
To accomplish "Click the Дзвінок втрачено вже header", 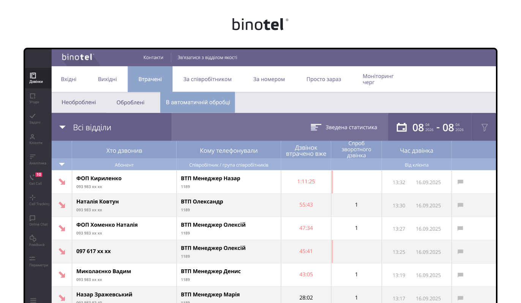I will tap(306, 150).
